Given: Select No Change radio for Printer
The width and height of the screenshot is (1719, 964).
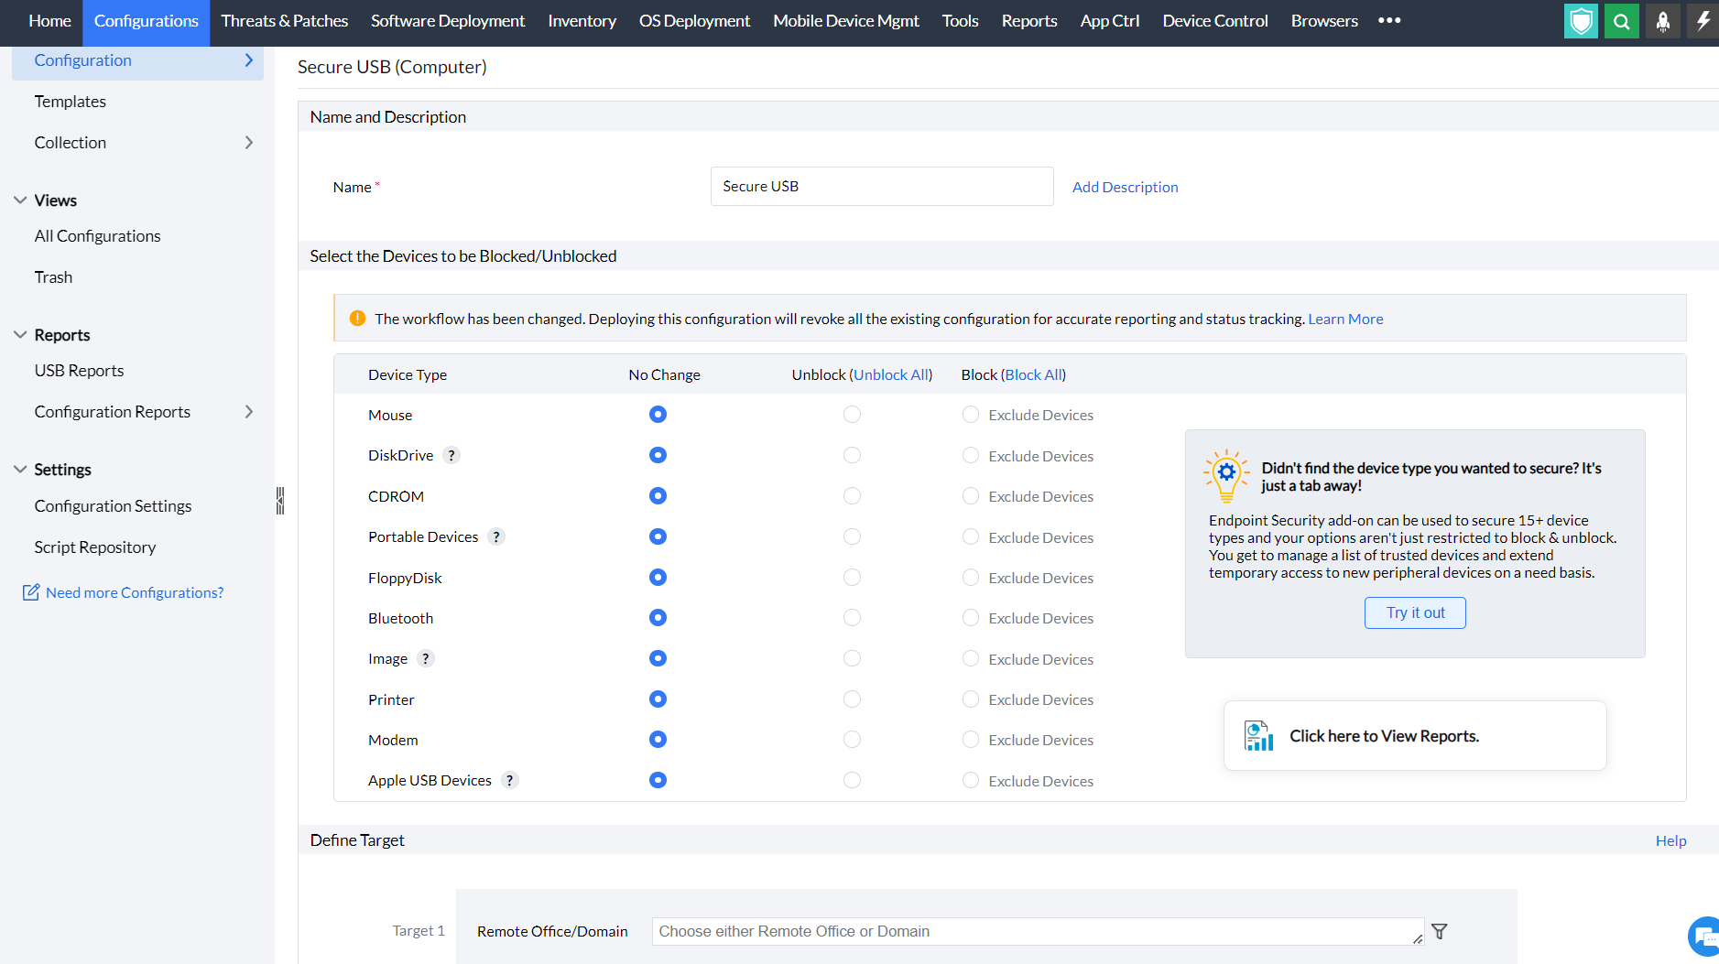Looking at the screenshot, I should 658,699.
